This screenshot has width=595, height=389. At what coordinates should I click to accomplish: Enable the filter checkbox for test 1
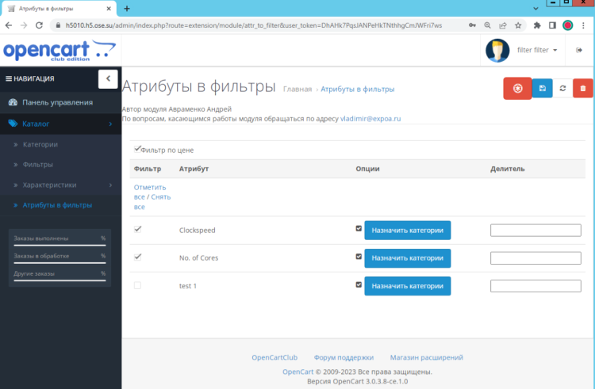[x=138, y=285]
